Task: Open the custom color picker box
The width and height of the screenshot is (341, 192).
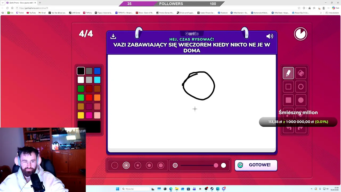Action: [89, 126]
